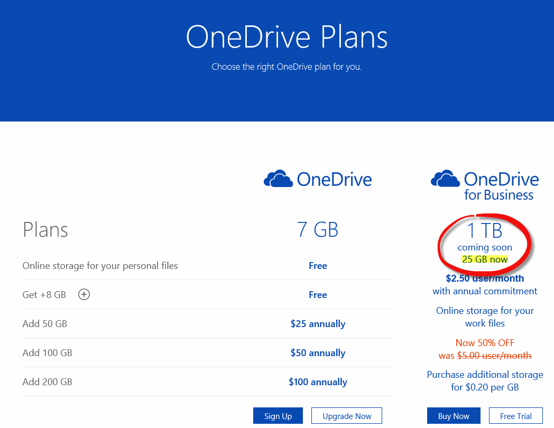Click Free in the personal files row
The height and width of the screenshot is (428, 554).
(x=318, y=266)
